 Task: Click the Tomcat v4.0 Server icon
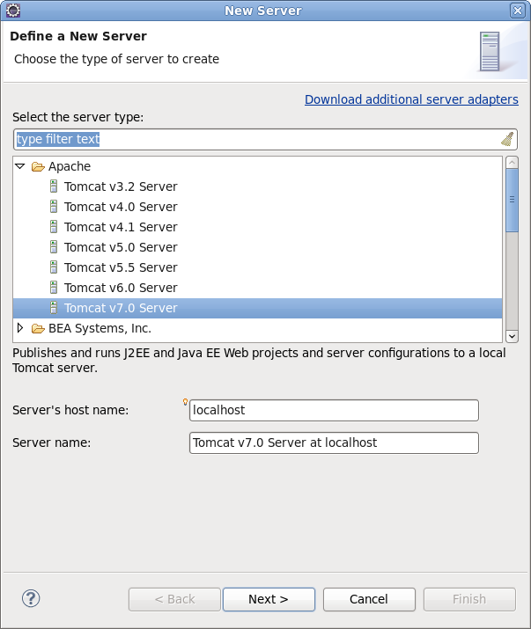click(54, 207)
